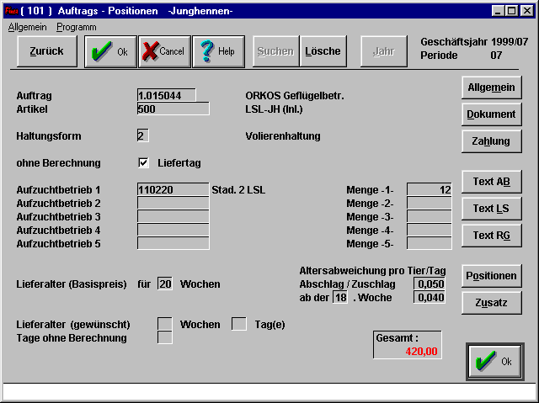
Task: Open the Positionen view
Action: coord(491,275)
